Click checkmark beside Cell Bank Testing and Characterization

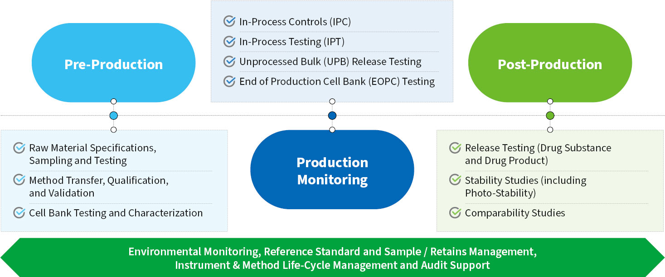pyautogui.click(x=19, y=213)
